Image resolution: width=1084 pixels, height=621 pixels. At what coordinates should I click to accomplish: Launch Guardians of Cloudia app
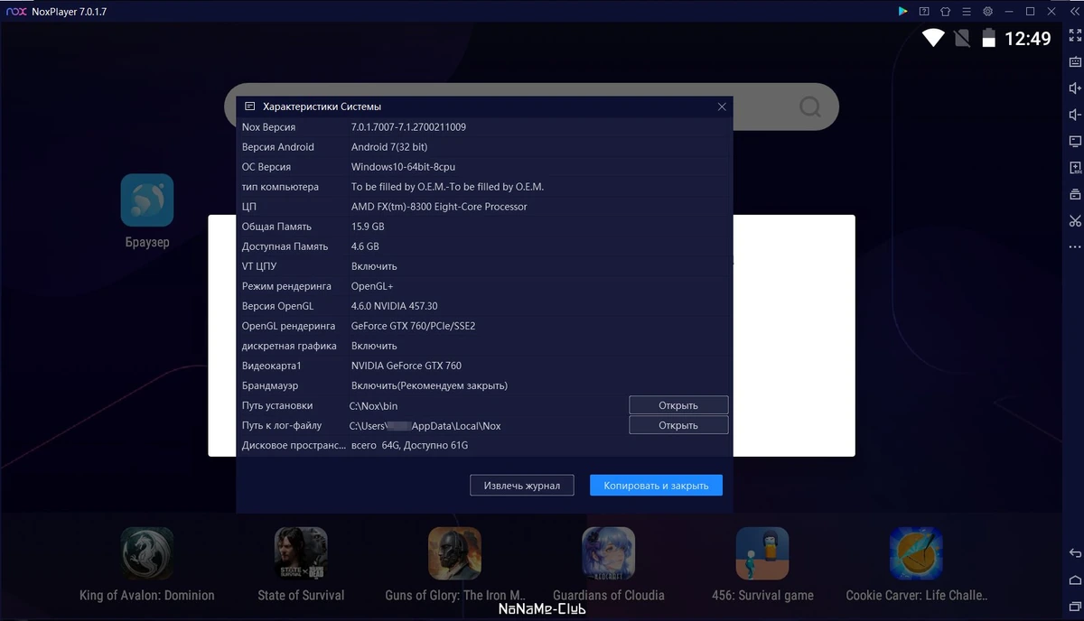click(608, 553)
